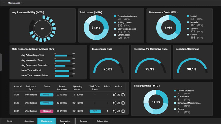221x124 pixels.
Task: Open the Maintenance title dropdown label
Action: (14, 3)
